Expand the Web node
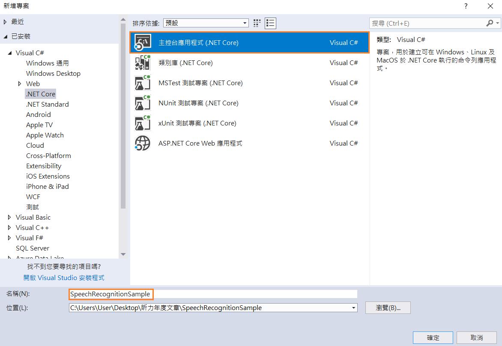 [x=20, y=84]
